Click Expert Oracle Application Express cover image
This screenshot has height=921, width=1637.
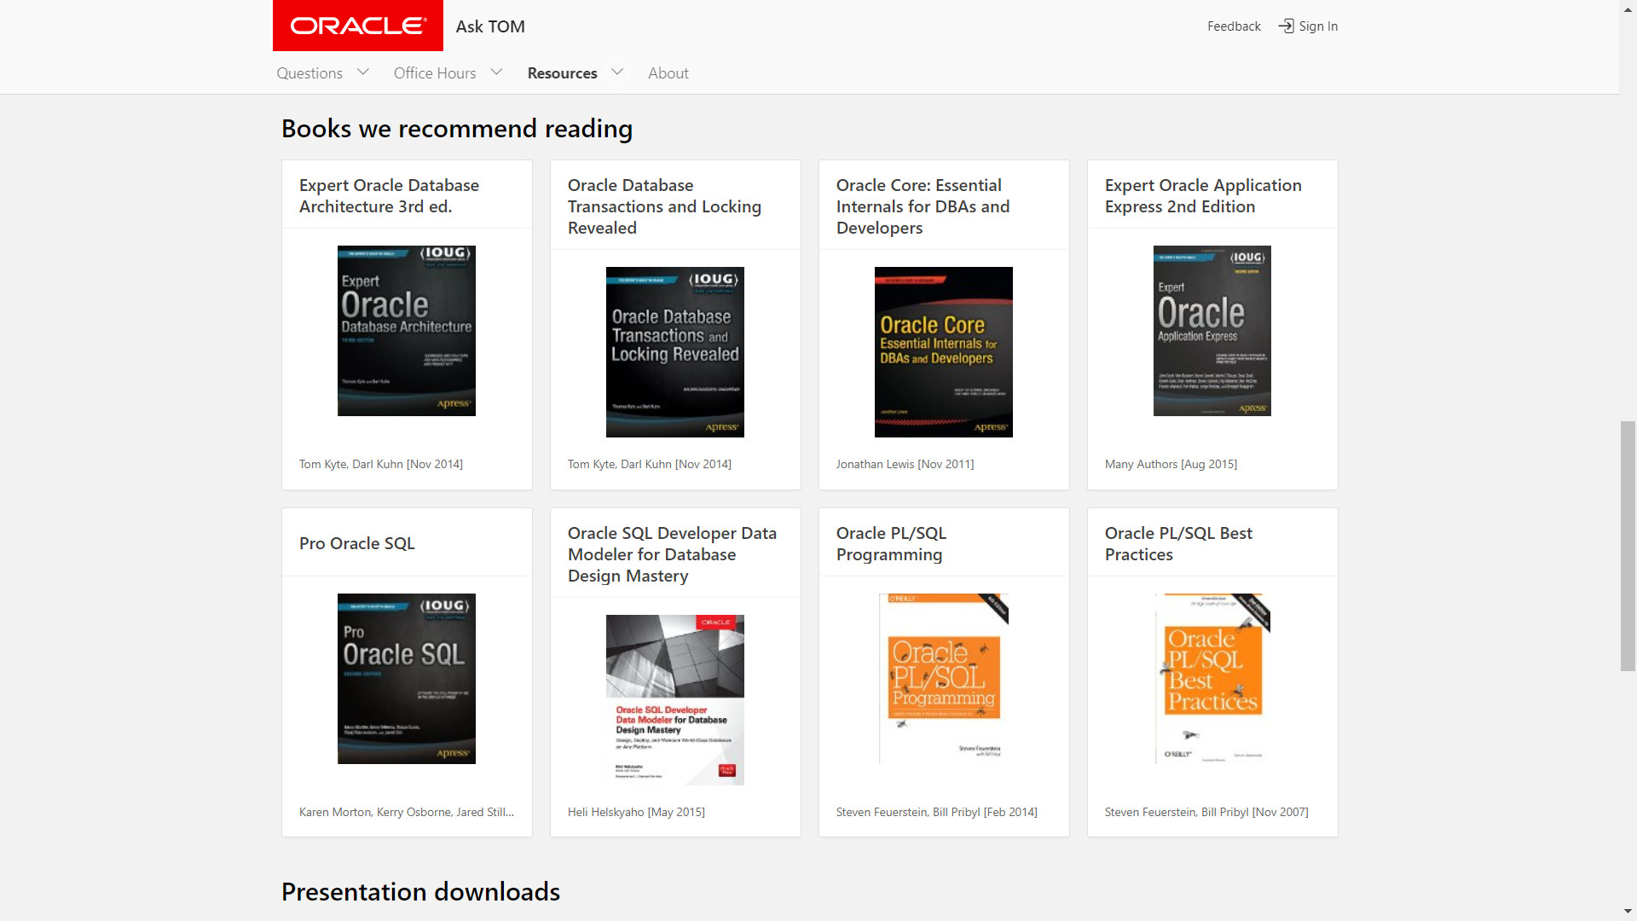[x=1212, y=331]
